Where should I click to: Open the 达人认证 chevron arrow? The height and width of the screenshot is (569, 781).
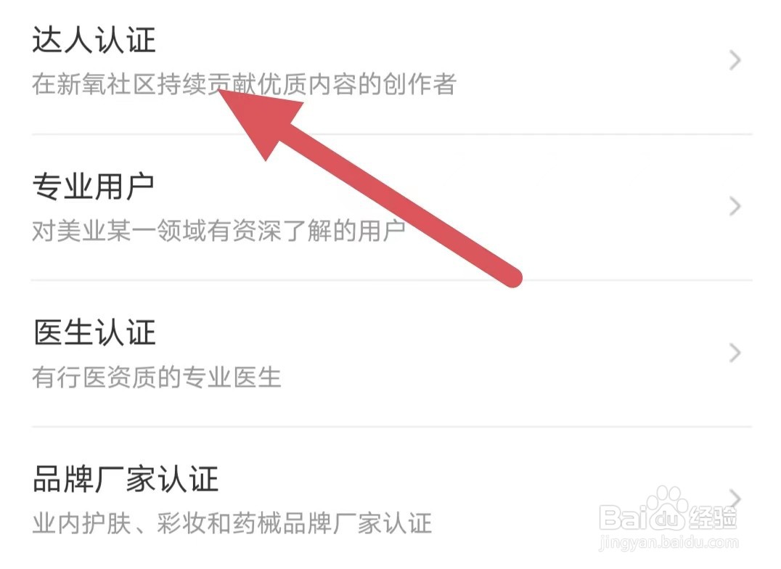735,60
